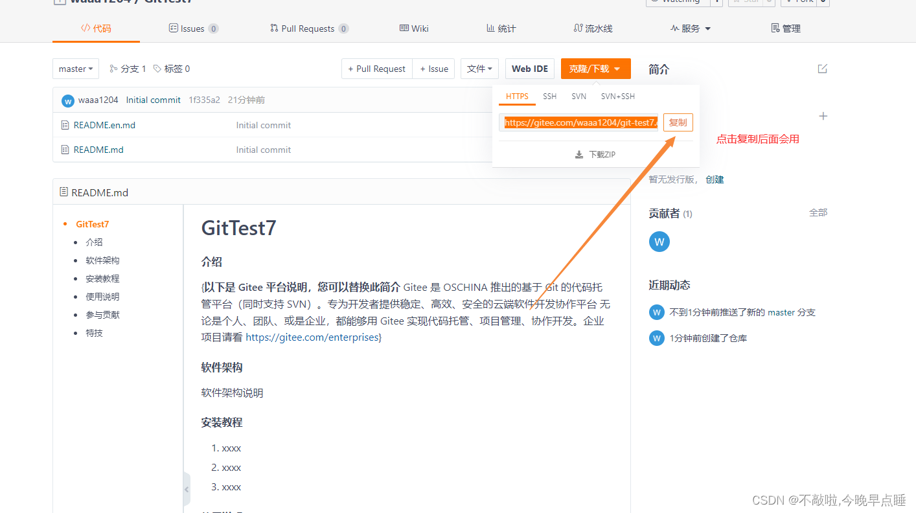Select the HTTPS clone tab
This screenshot has width=916, height=513.
517,97
